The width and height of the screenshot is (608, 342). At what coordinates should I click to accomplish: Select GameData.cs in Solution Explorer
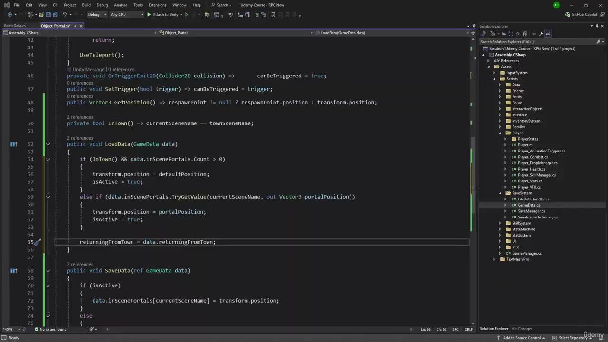click(x=529, y=205)
